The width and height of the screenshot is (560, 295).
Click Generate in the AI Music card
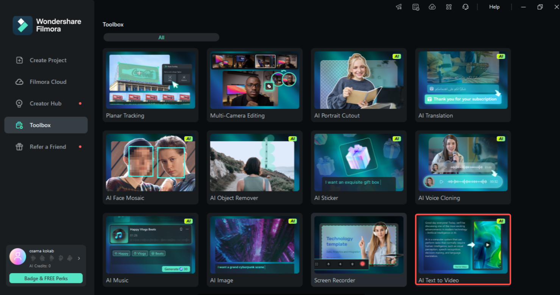[x=176, y=269]
